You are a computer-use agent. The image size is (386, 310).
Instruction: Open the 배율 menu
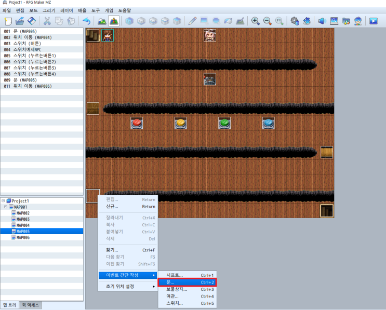[x=82, y=10]
